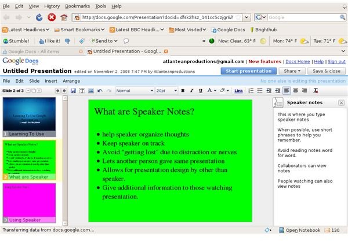
Task: Expand the address bar history dropdown
Action: click(x=246, y=17)
